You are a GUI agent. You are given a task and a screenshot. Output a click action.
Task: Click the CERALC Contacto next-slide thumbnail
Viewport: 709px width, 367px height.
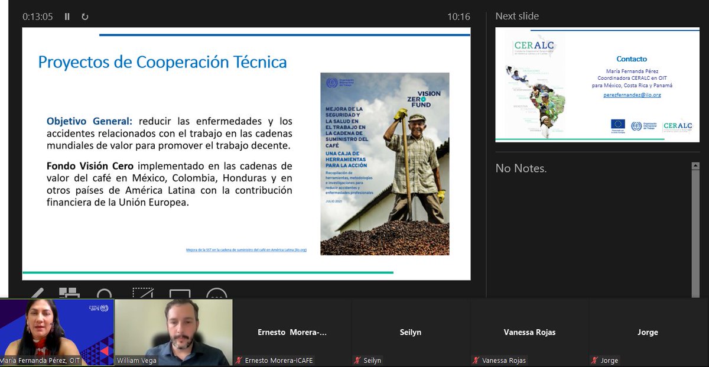tap(597, 85)
